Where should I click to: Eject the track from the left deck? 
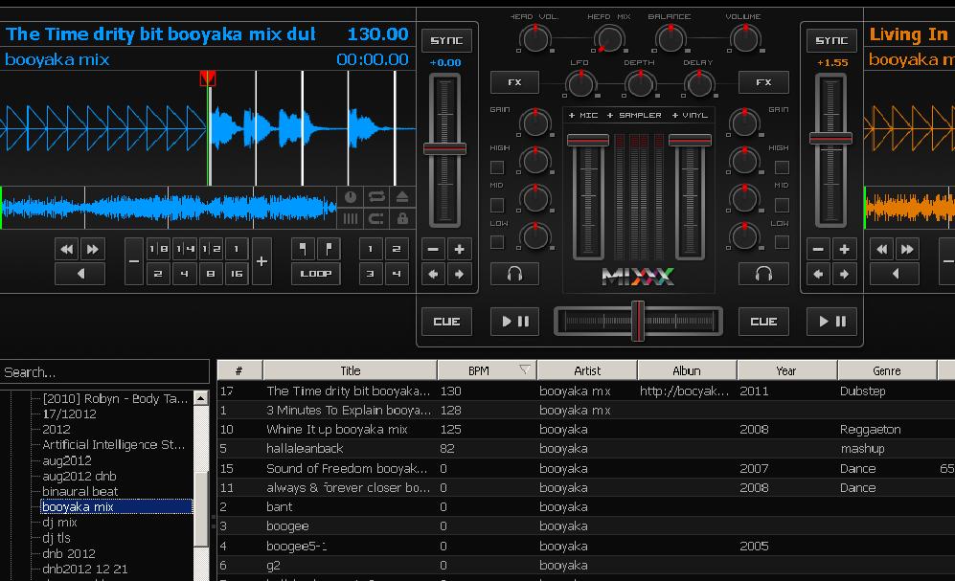tap(400, 197)
